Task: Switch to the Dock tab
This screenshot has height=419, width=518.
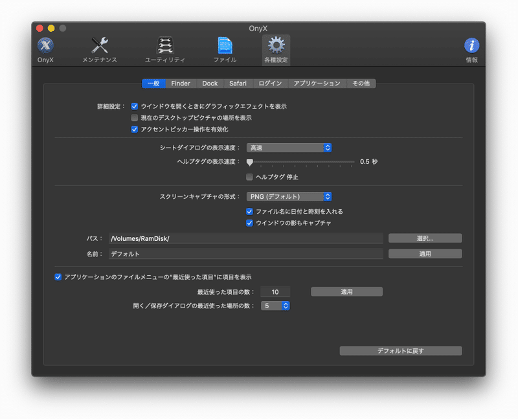Action: point(210,84)
